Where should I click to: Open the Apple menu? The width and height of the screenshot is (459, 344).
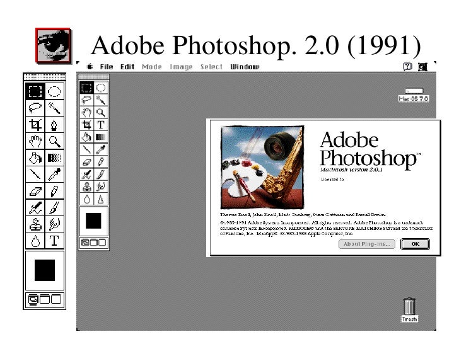[90, 67]
